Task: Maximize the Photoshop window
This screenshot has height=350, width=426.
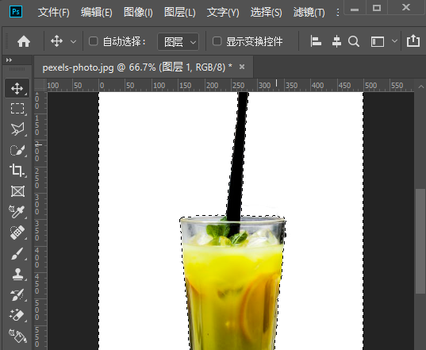Action: click(x=377, y=8)
